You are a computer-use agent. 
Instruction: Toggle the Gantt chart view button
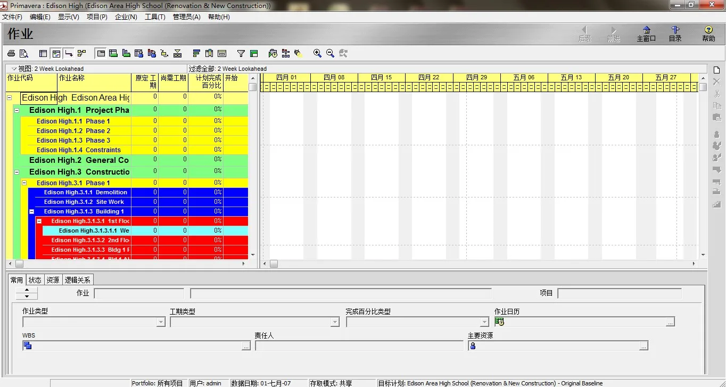point(56,53)
